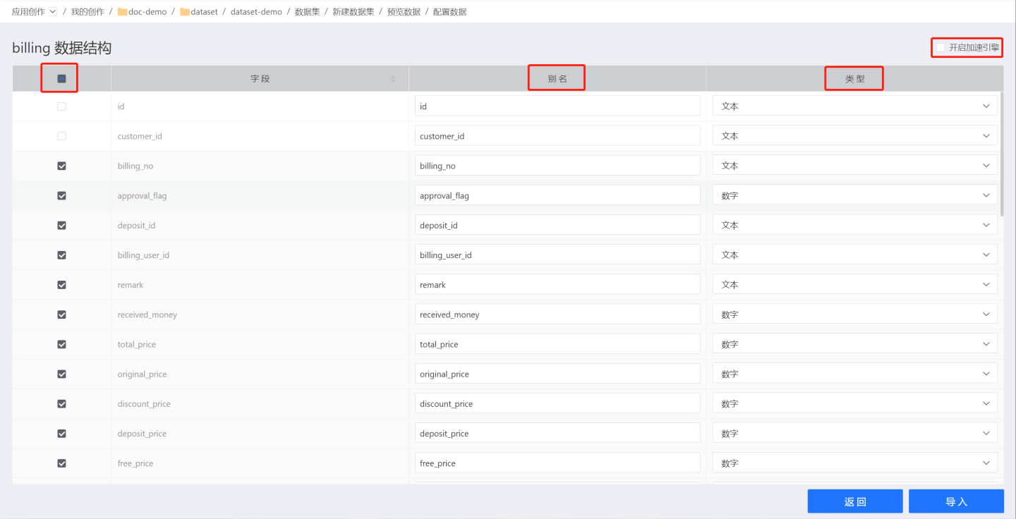Click the dataset folder icon in breadcrumb
1016x519 pixels.
185,12
